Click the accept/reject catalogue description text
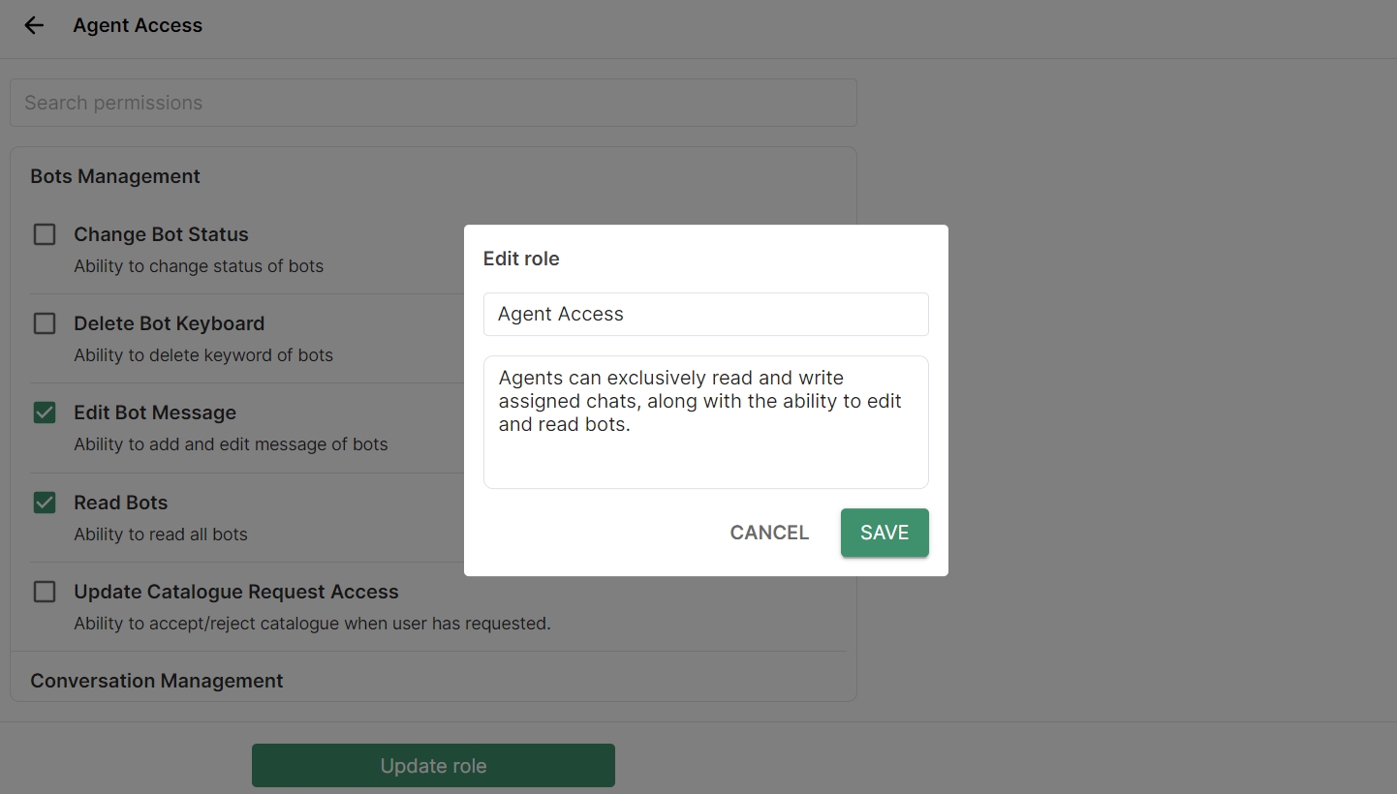 click(x=312, y=624)
